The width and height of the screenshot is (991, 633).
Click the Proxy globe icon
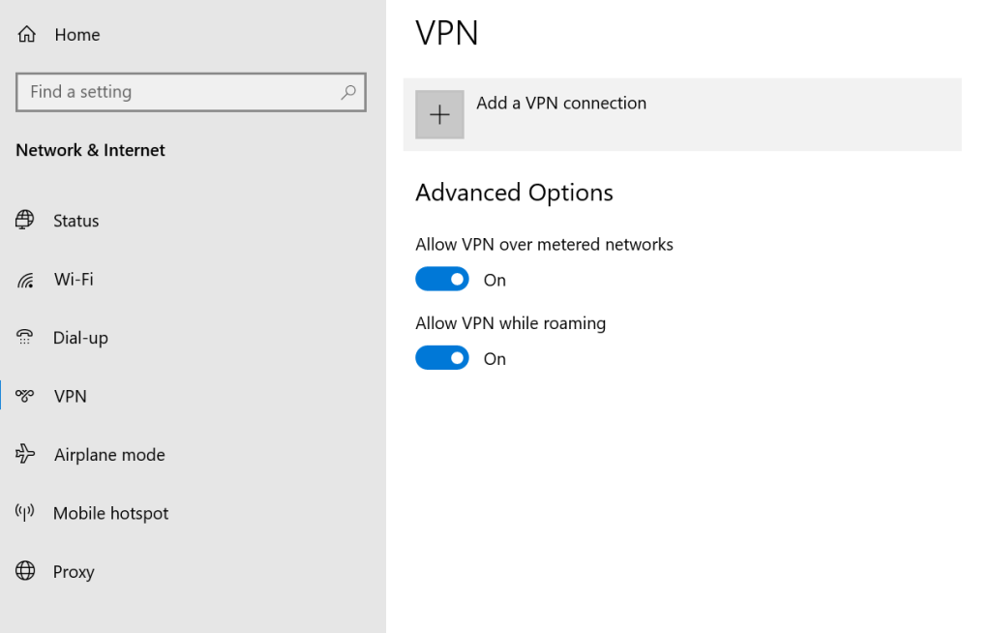(25, 571)
